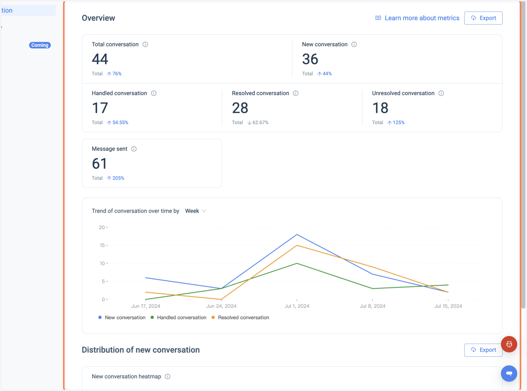Click the 44% increase indicator
Screen dimensions: 527x391
click(x=325, y=74)
